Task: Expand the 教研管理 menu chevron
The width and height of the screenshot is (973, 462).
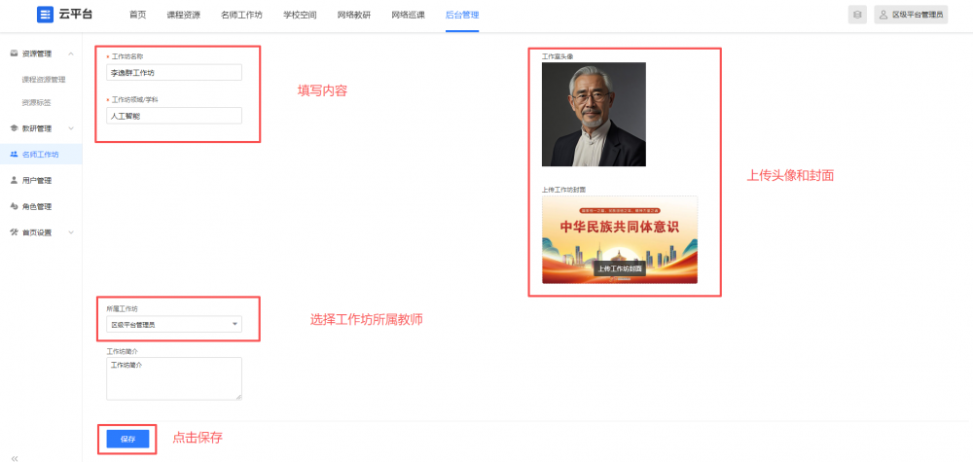Action: [x=71, y=128]
